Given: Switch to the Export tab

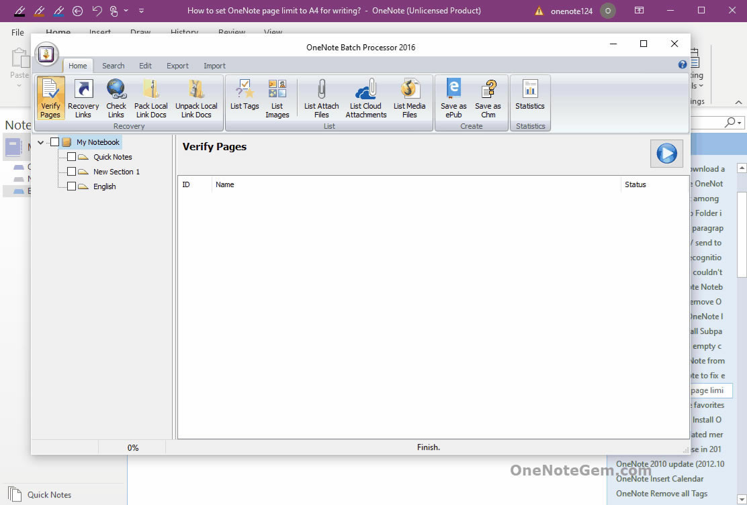Looking at the screenshot, I should tap(177, 65).
